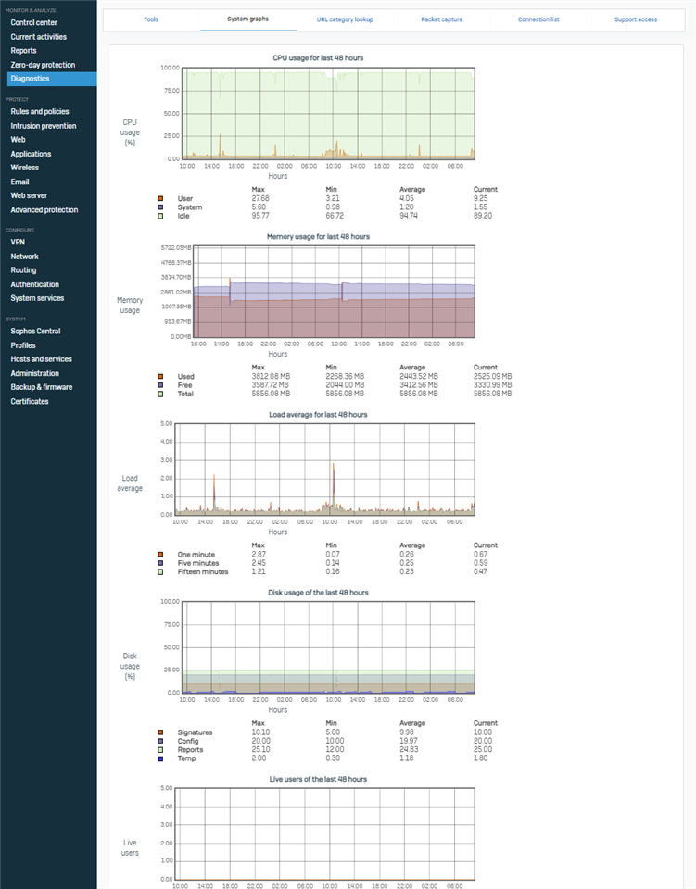Screen dimensions: 696x889
Task: Switch to the Tools tab
Action: tap(151, 19)
